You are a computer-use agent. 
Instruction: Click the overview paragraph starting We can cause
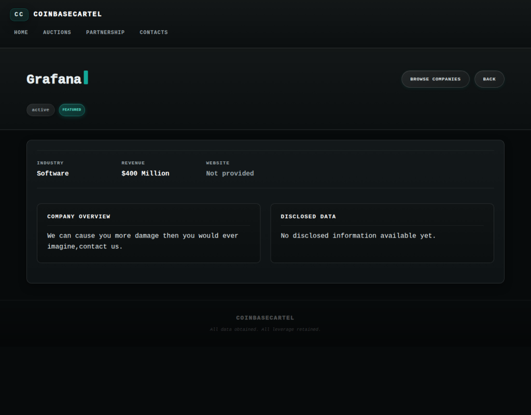point(143,241)
